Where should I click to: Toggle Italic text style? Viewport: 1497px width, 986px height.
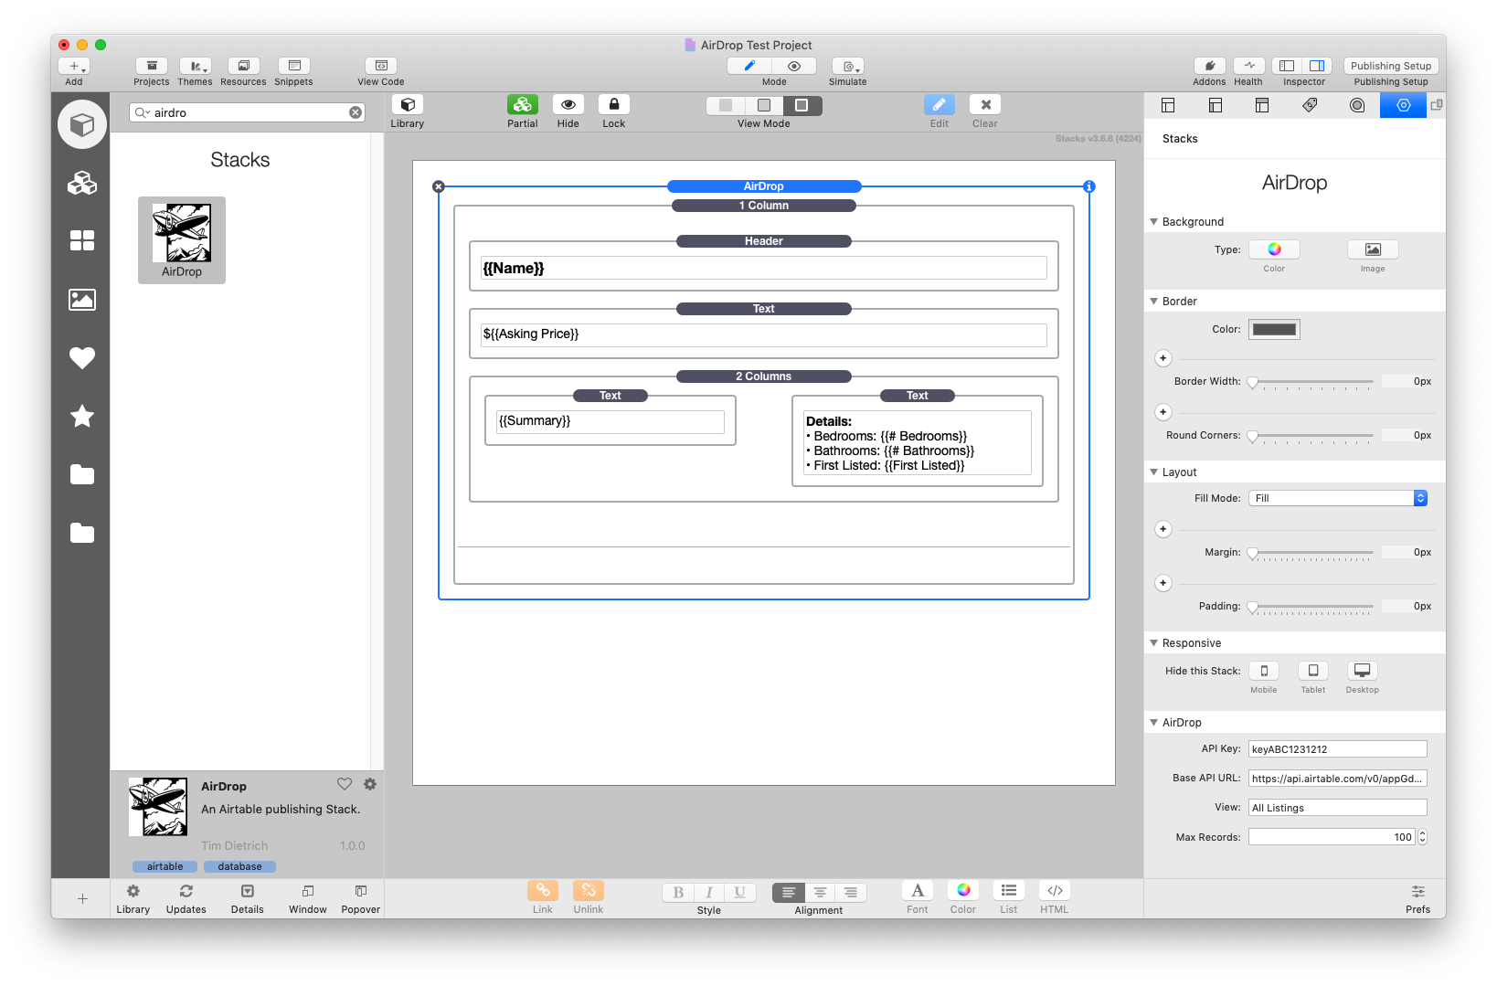click(709, 893)
